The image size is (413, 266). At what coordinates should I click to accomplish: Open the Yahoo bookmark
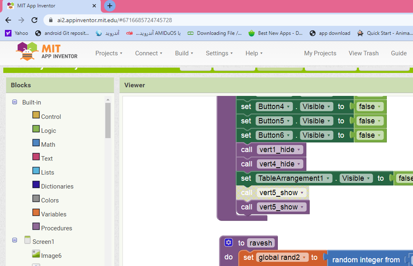pyautogui.click(x=17, y=33)
